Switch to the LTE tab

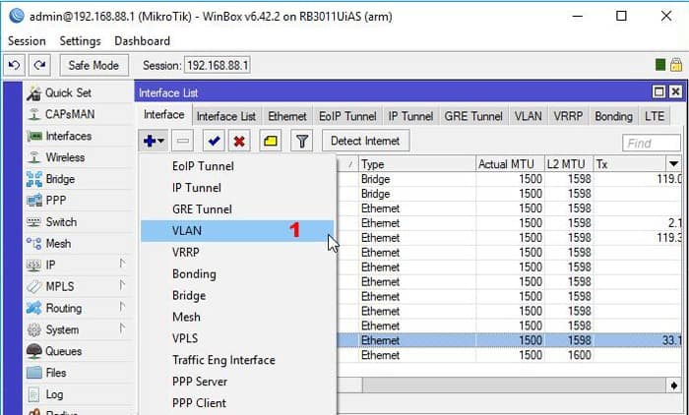pyautogui.click(x=655, y=116)
